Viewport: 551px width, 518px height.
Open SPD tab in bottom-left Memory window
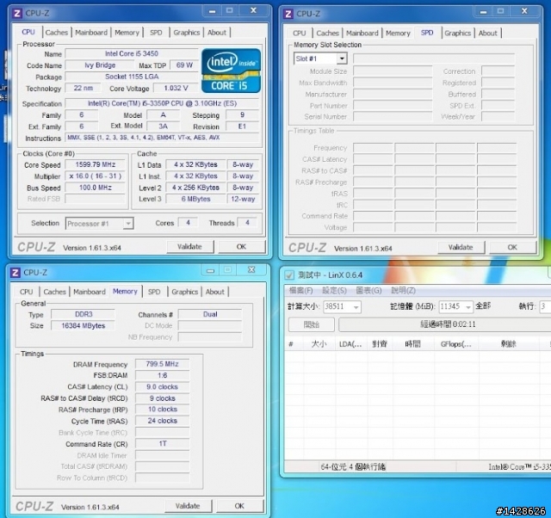[154, 292]
